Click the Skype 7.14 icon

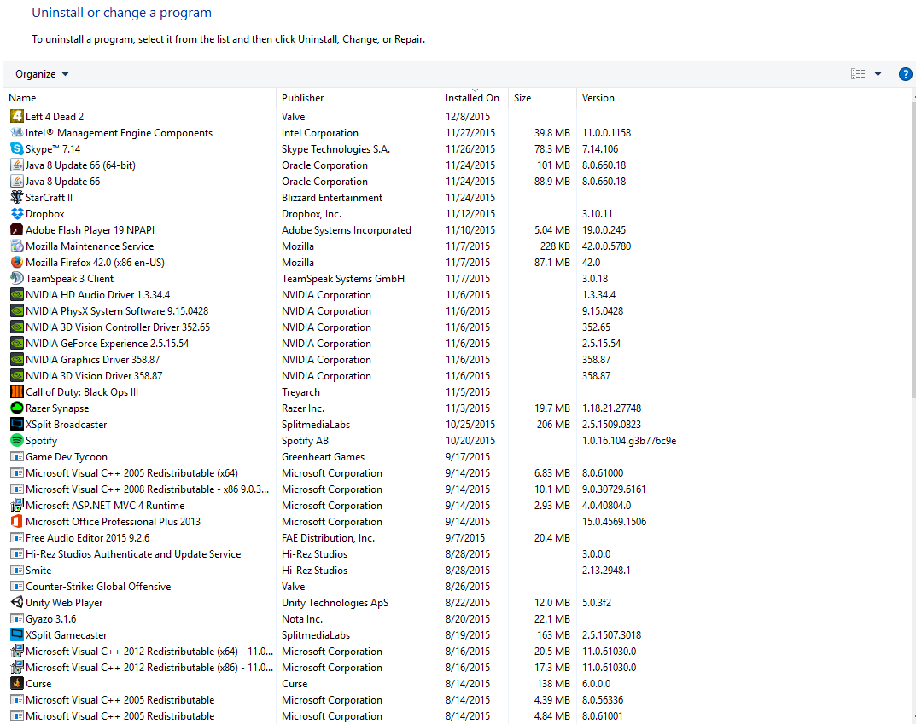[17, 148]
